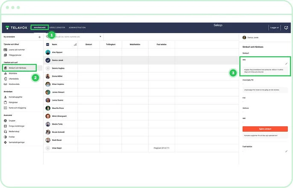Screen dimensions: 293x188
Task: Click the Mobiltelefon column header
Action: [135, 44]
